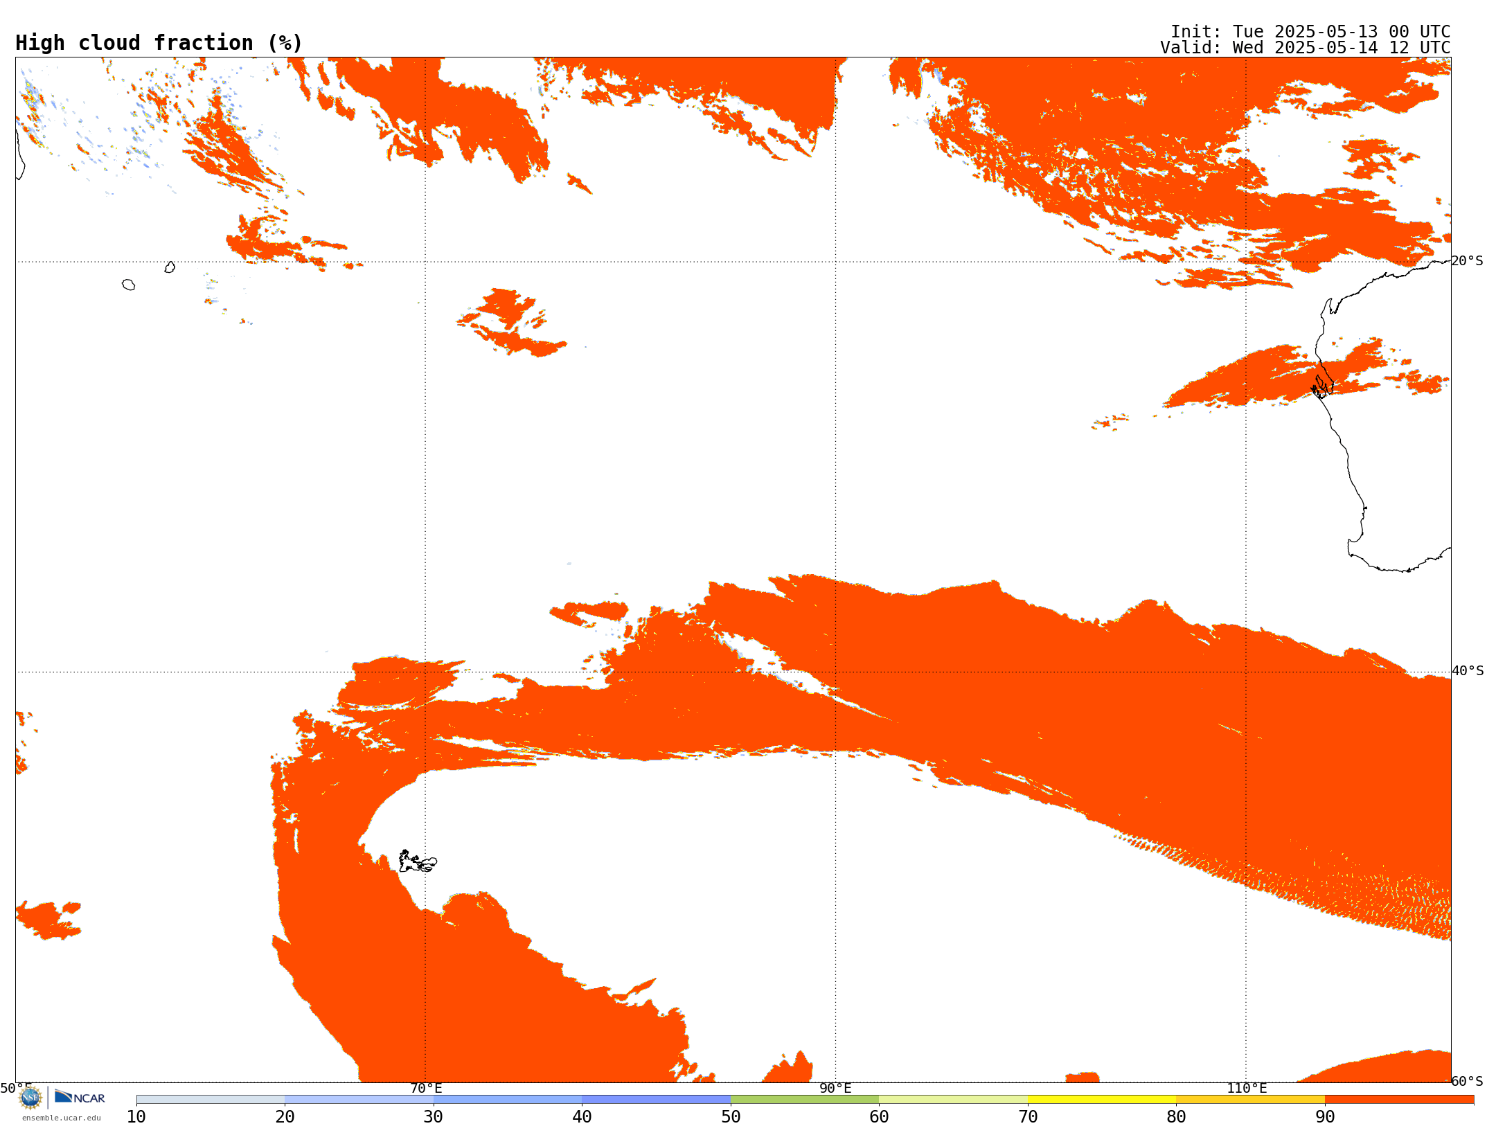Image resolution: width=1496 pixels, height=1126 pixels.
Task: Click the 60°S latitude label
Action: coord(1467,1081)
